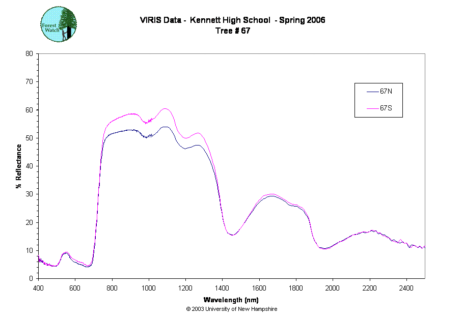The width and height of the screenshot is (464, 317).
Task: Click the first deep trough after the plateau
Action: (x=232, y=235)
